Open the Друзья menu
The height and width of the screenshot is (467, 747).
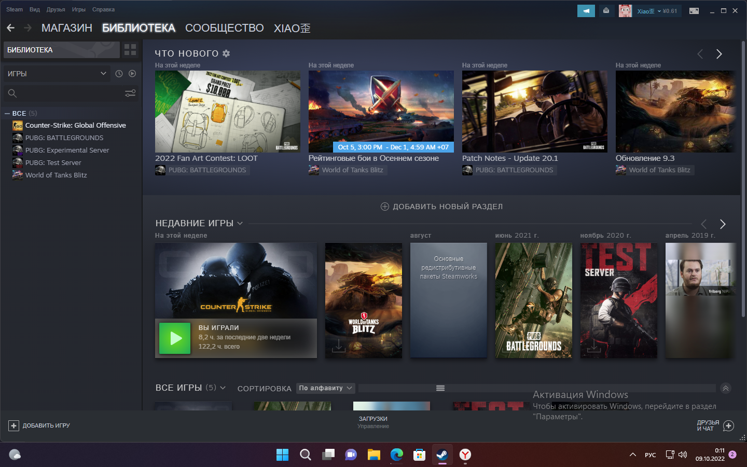pos(56,9)
